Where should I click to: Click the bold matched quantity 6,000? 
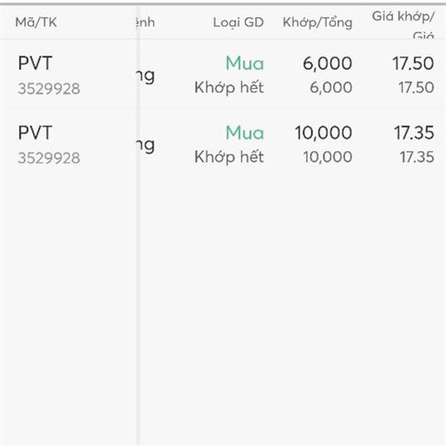[x=327, y=64]
